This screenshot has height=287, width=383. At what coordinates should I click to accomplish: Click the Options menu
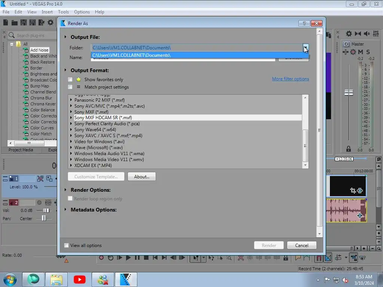click(x=82, y=12)
